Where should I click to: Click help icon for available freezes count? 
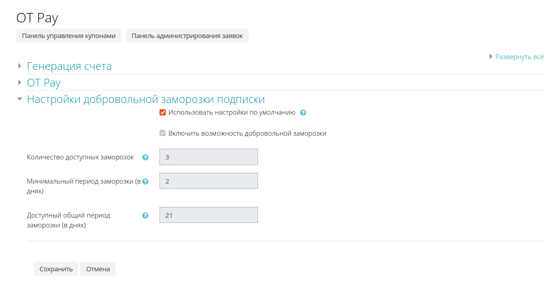[x=145, y=157]
